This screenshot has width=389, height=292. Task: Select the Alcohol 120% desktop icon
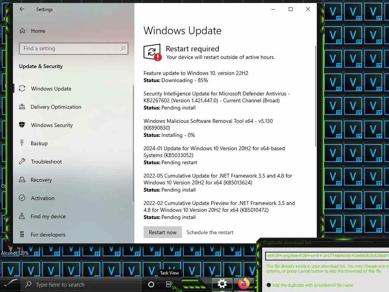click(x=15, y=250)
